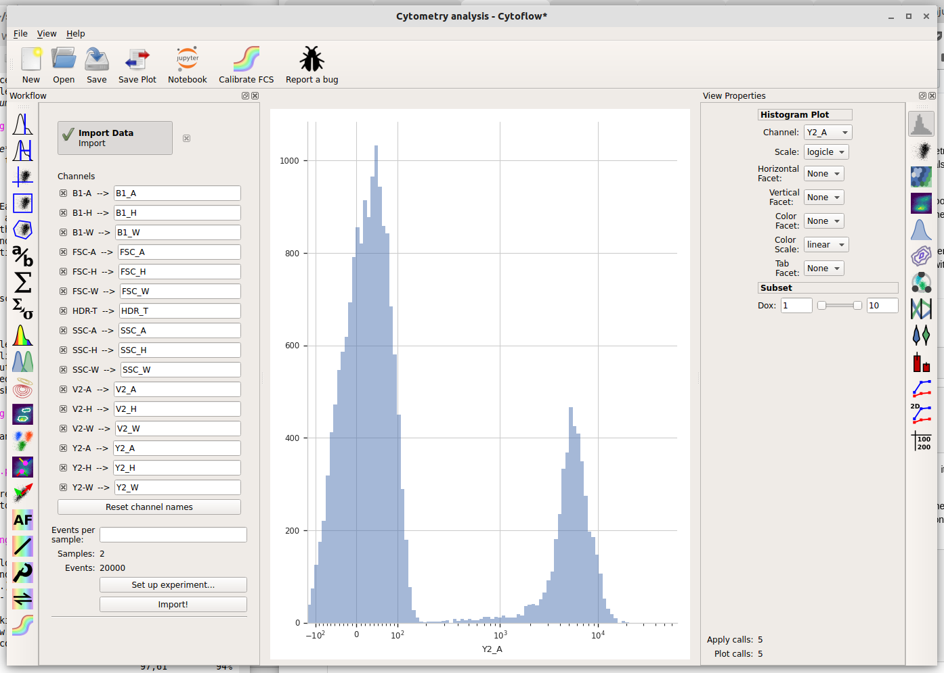Add the Autofluorescence AF correction operation
Viewport: 944px width, 673px height.
[22, 519]
